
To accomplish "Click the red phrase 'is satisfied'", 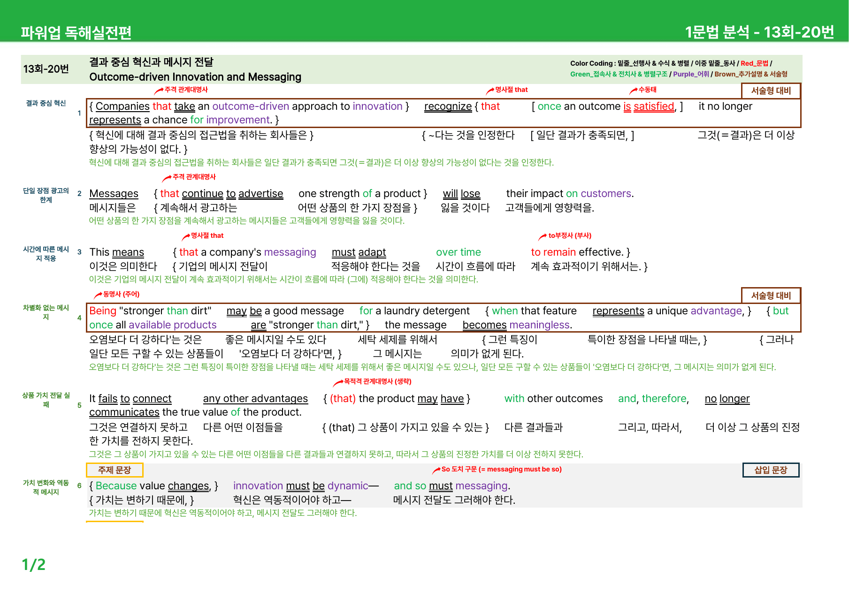I will click(649, 106).
